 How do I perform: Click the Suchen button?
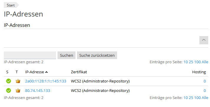[66, 55]
